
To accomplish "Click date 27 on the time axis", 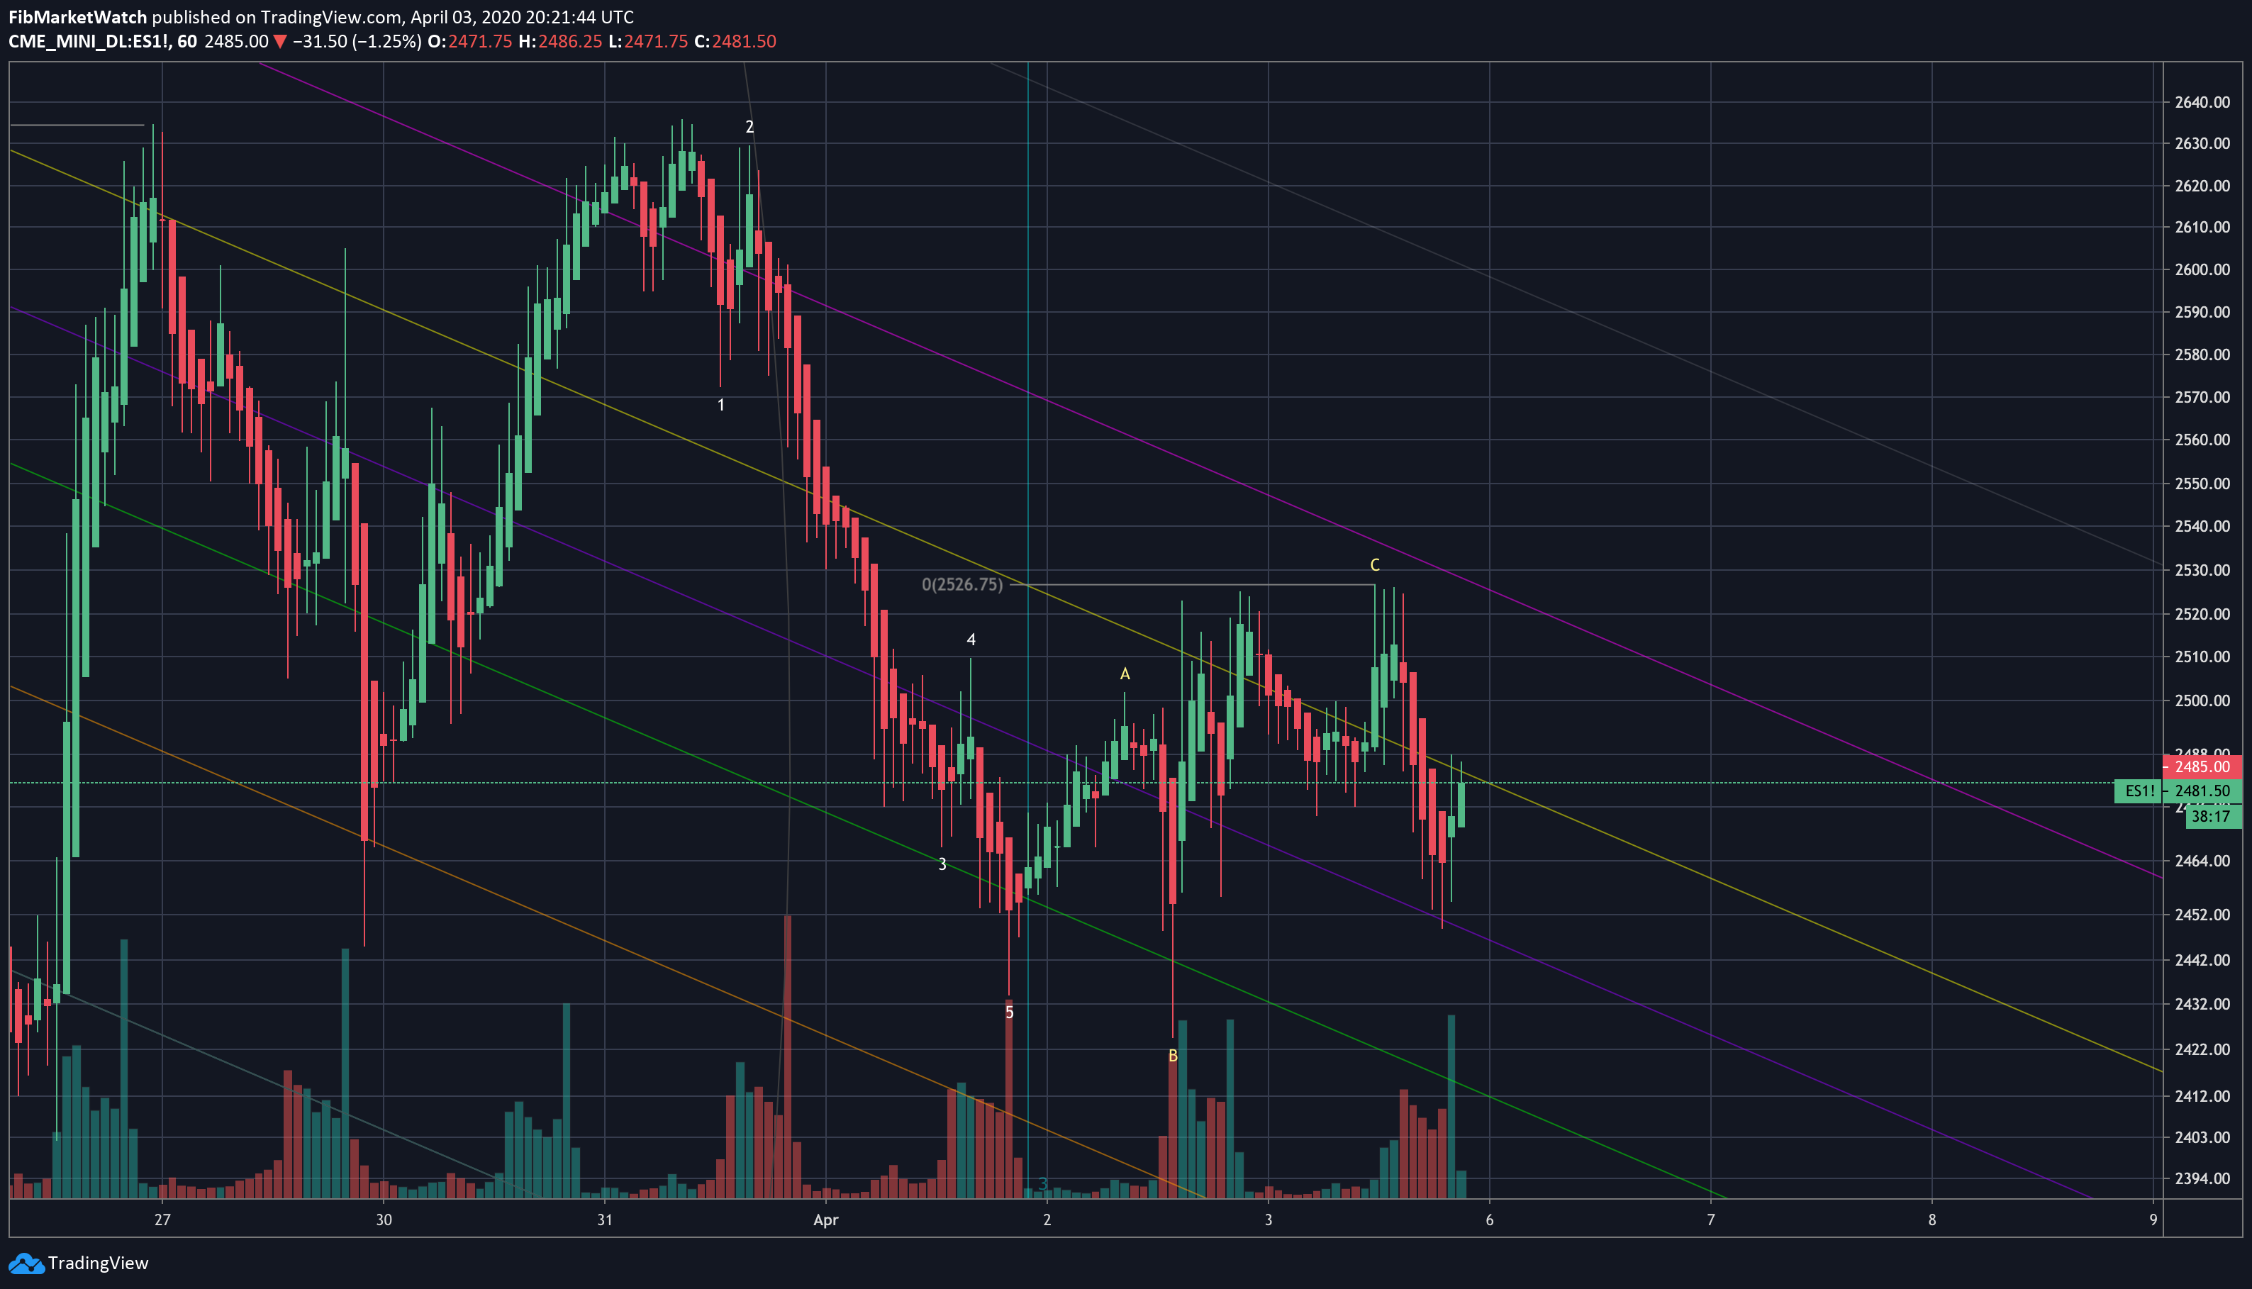I will 162,1220.
